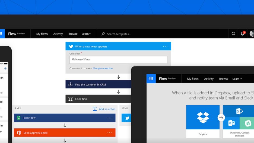Select the Condition step bar

point(98,99)
